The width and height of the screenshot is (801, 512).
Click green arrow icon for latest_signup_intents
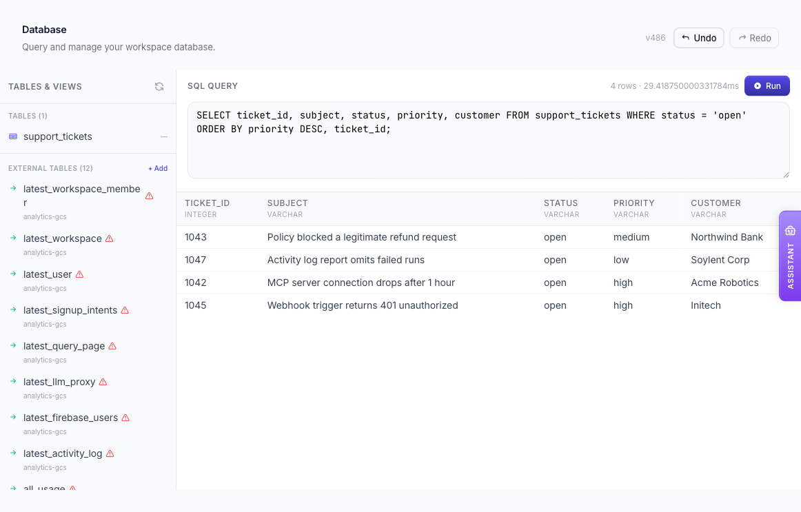click(13, 309)
